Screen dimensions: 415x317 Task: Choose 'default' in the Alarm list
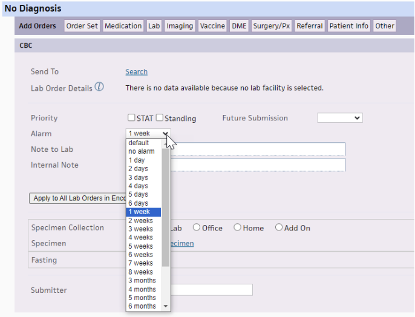[143, 143]
